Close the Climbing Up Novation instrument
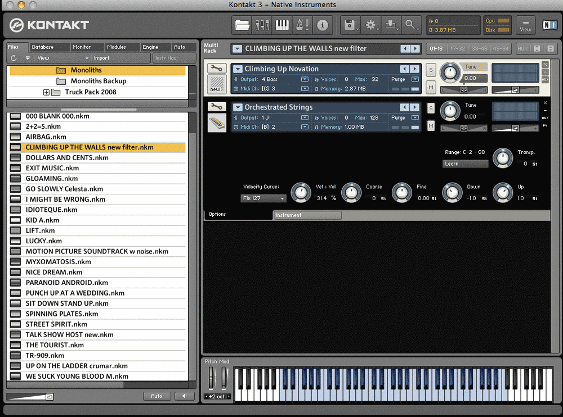Image resolution: width=563 pixels, height=417 pixels. coord(545,64)
